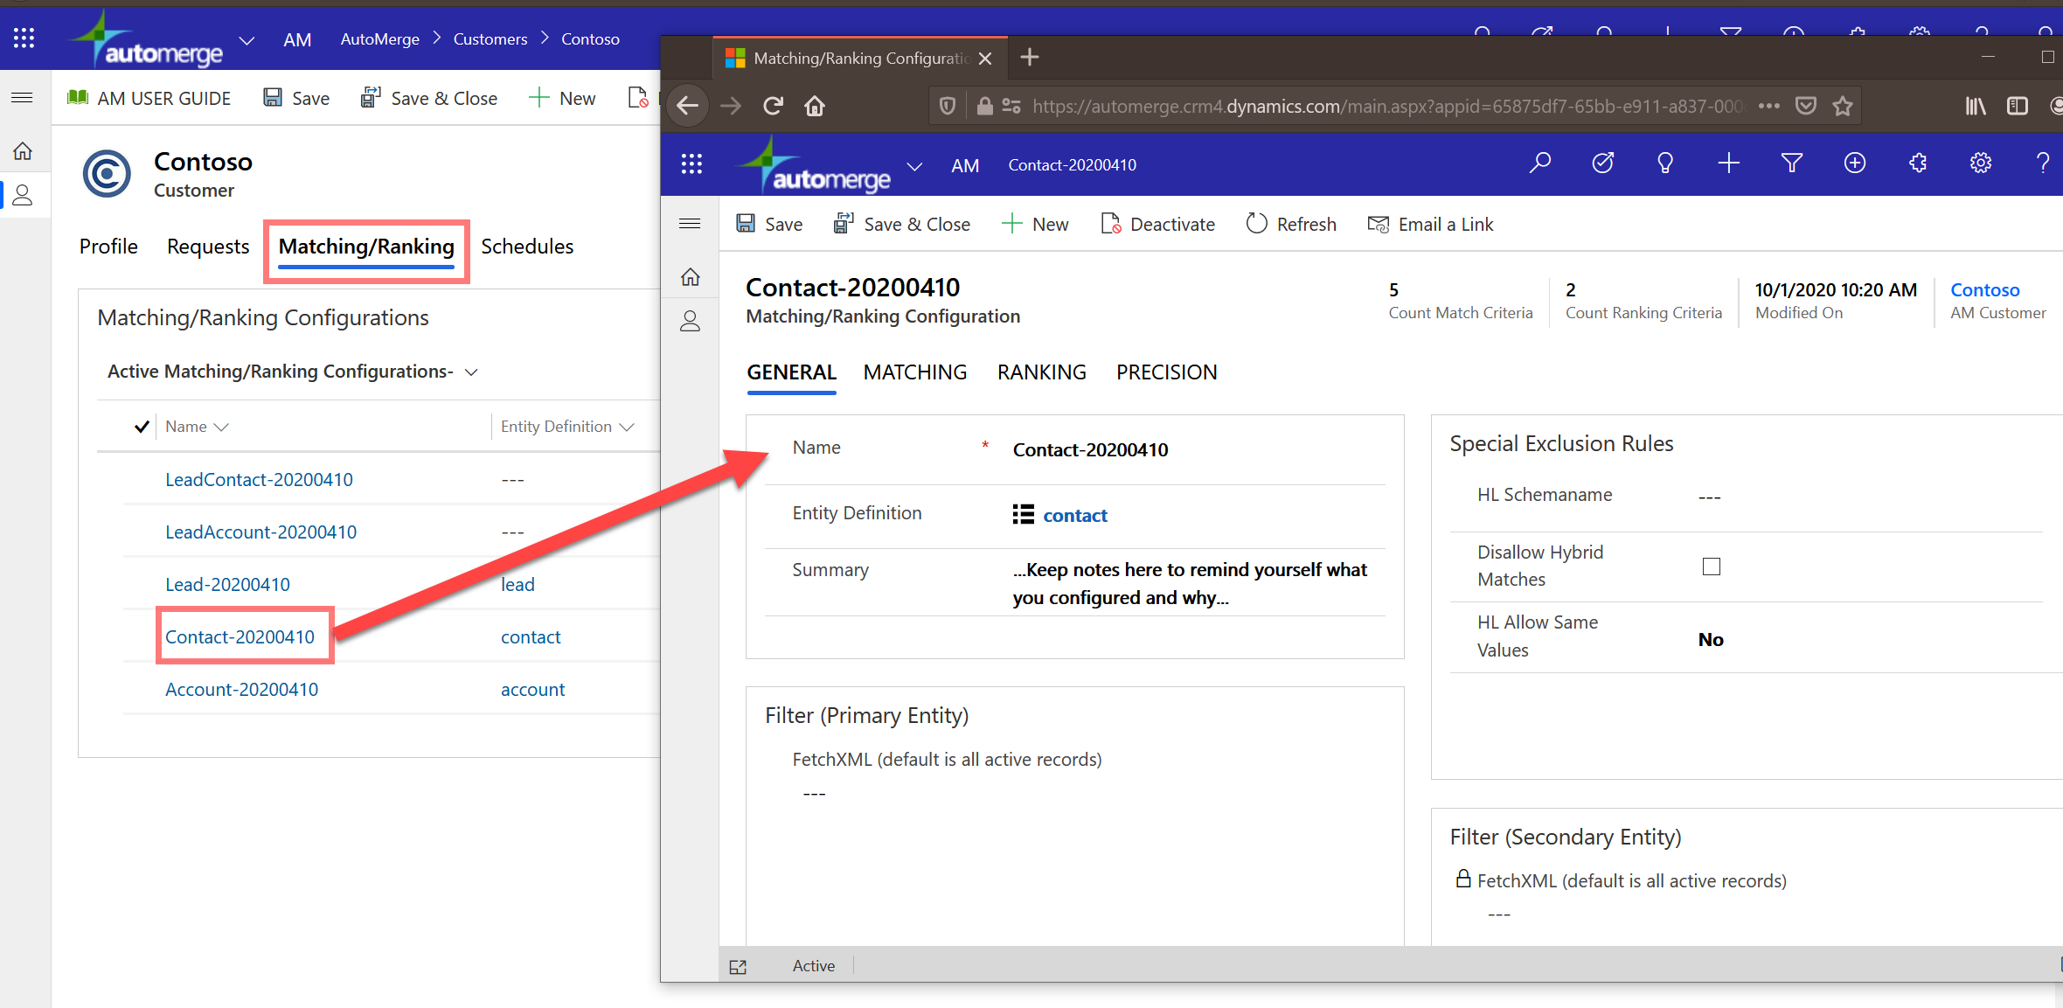The width and height of the screenshot is (2063, 1008).
Task: Open the browser home page
Action: pos(815,106)
